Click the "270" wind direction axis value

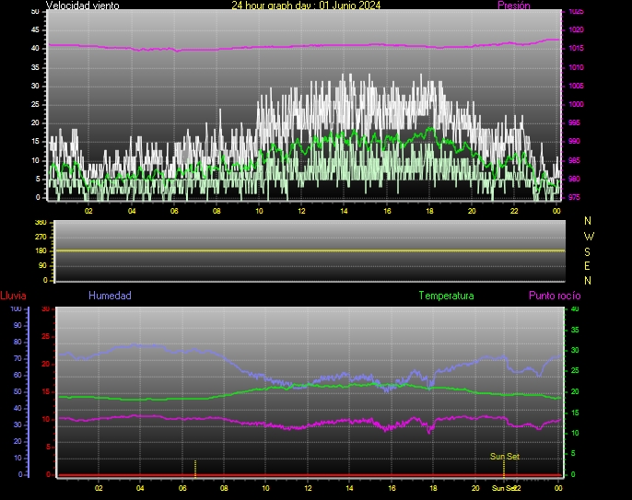click(41, 237)
